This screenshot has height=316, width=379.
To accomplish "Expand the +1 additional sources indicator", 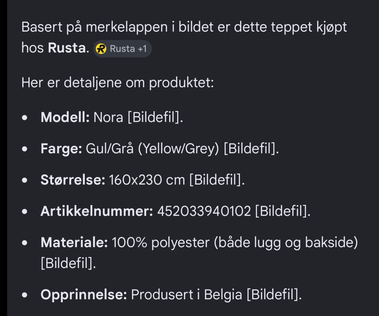I will click(x=142, y=49).
